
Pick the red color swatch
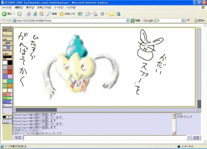pyautogui.click(x=10, y=72)
